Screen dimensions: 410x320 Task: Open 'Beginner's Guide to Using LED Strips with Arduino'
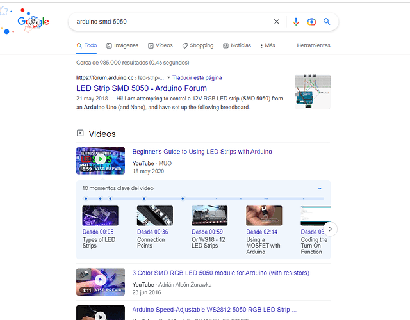coord(202,152)
